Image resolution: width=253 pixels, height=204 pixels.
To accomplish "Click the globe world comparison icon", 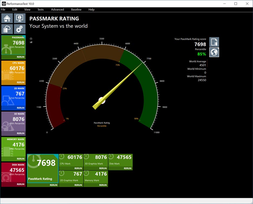I will point(214,52).
